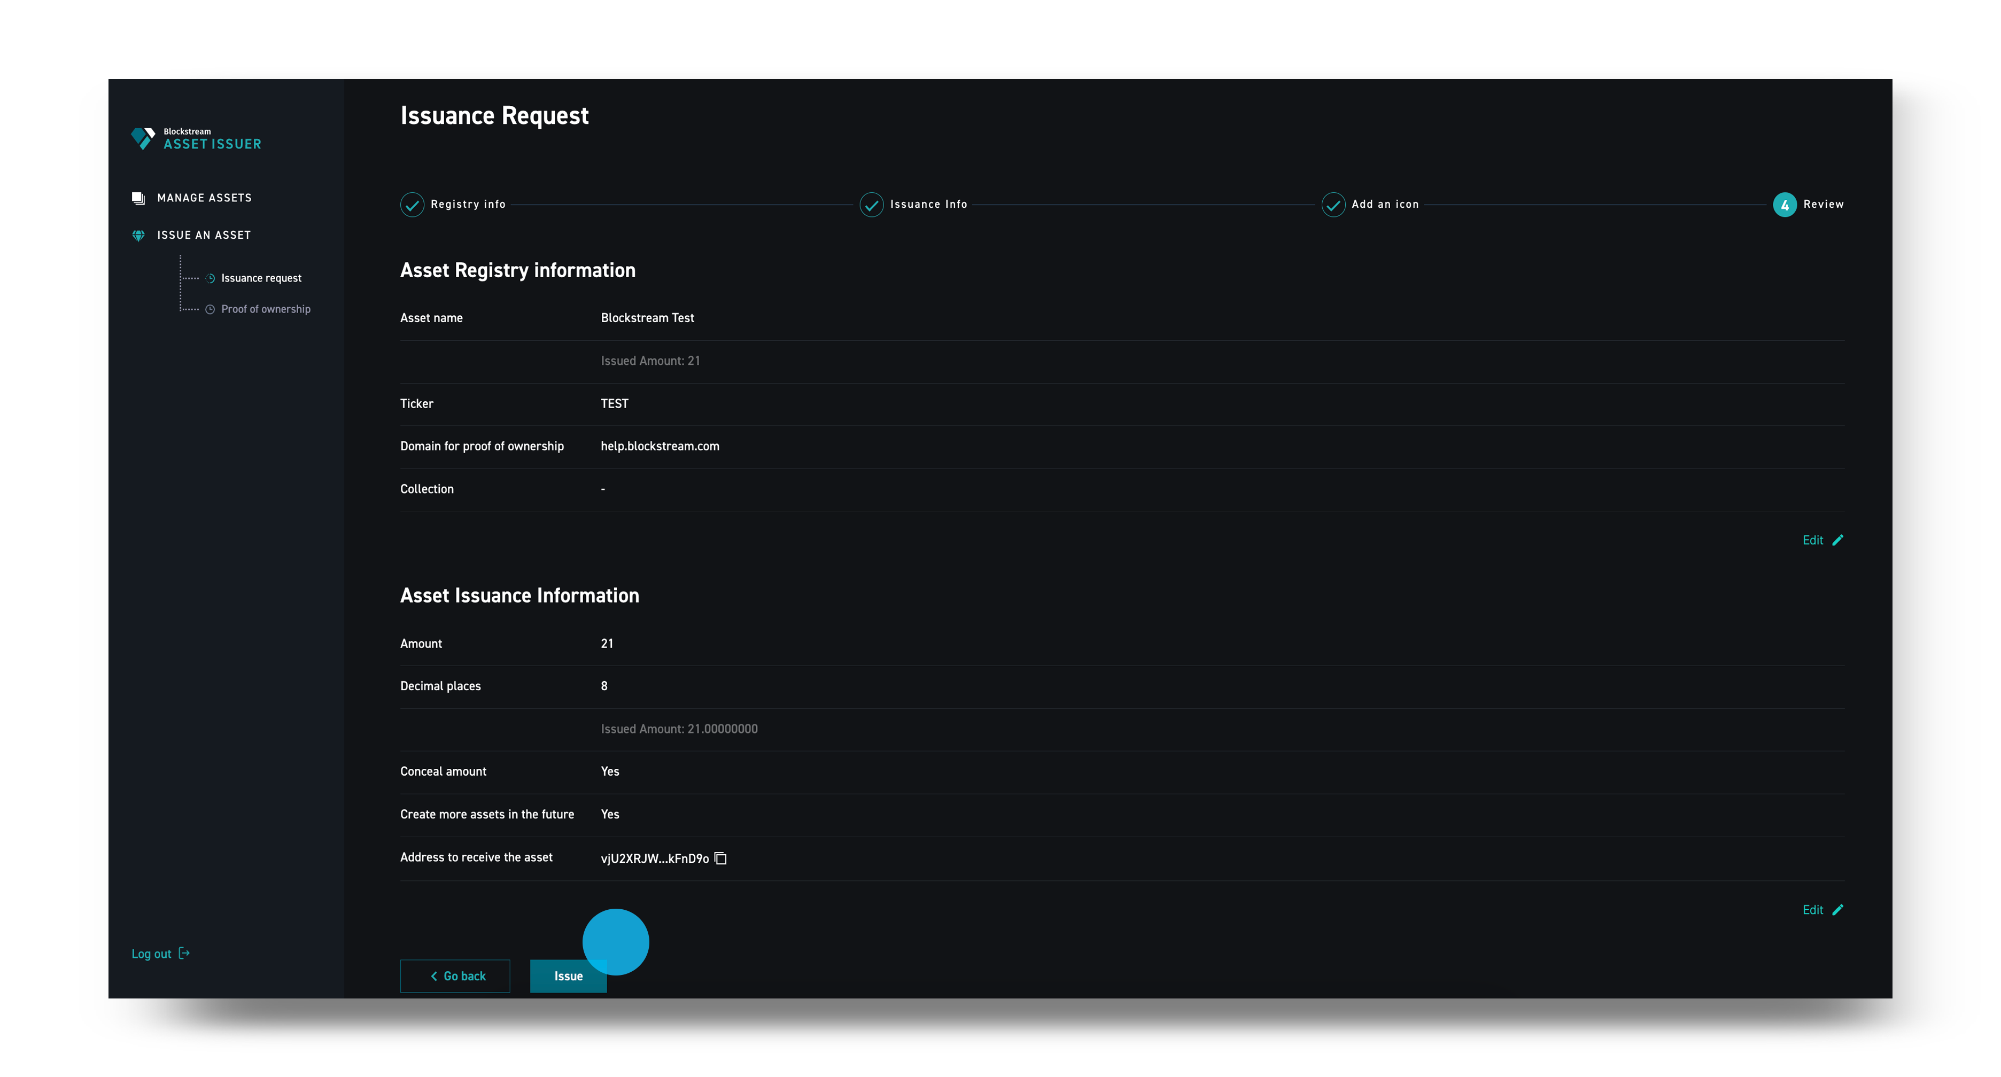
Task: Click the Manage Assets stack icon
Action: coord(138,198)
